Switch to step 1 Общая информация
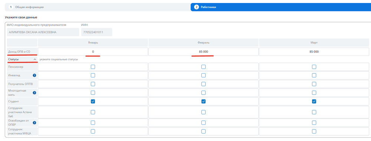This screenshot has width=371, height=141. pyautogui.click(x=98, y=7)
